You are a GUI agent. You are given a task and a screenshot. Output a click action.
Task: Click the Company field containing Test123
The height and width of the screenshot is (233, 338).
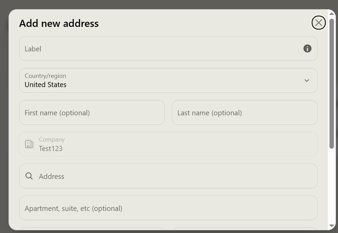(168, 144)
